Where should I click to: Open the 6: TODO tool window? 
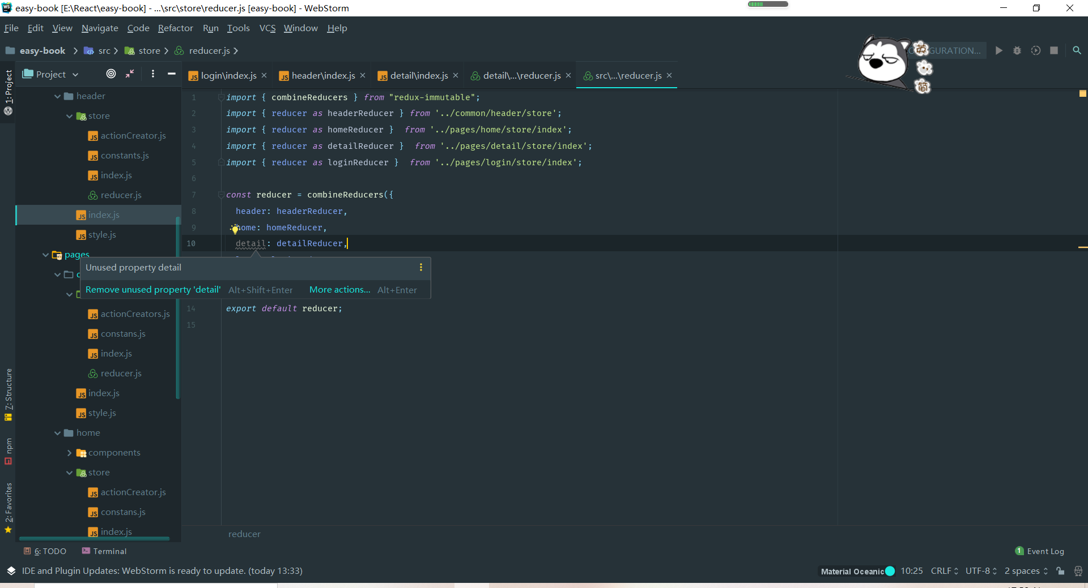point(45,551)
